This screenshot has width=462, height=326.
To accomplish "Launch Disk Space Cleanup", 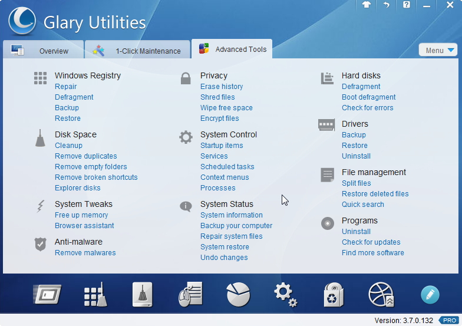I will pyautogui.click(x=68, y=146).
